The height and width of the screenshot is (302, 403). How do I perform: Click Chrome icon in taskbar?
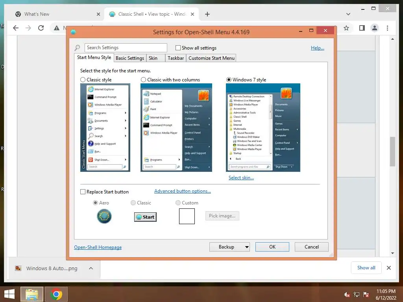pyautogui.click(x=56, y=294)
